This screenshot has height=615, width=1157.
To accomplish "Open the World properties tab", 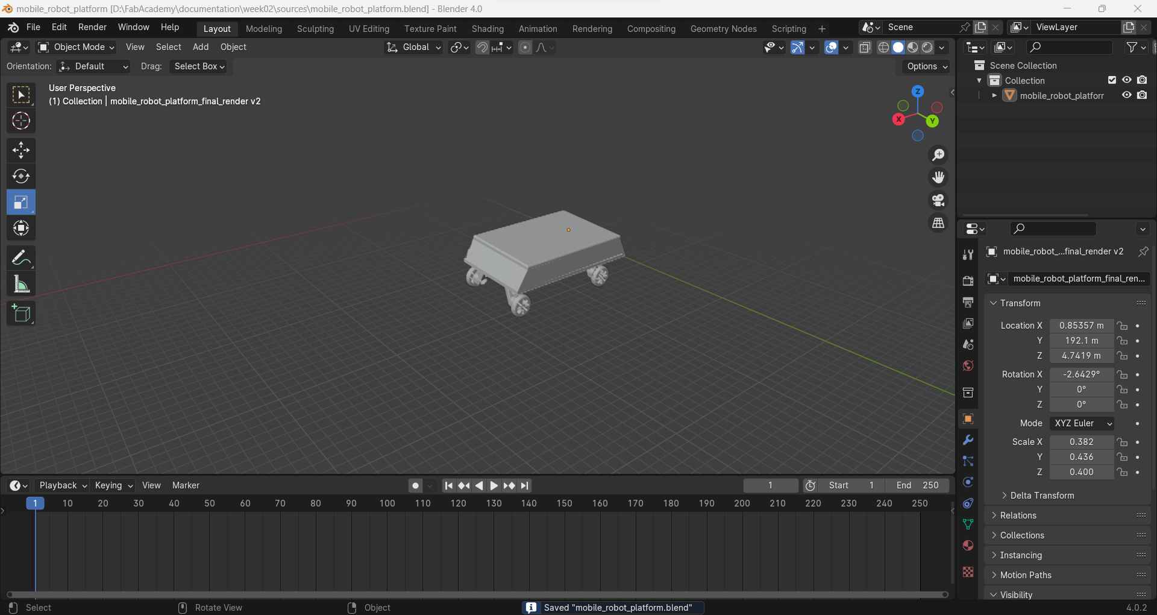I will (968, 366).
